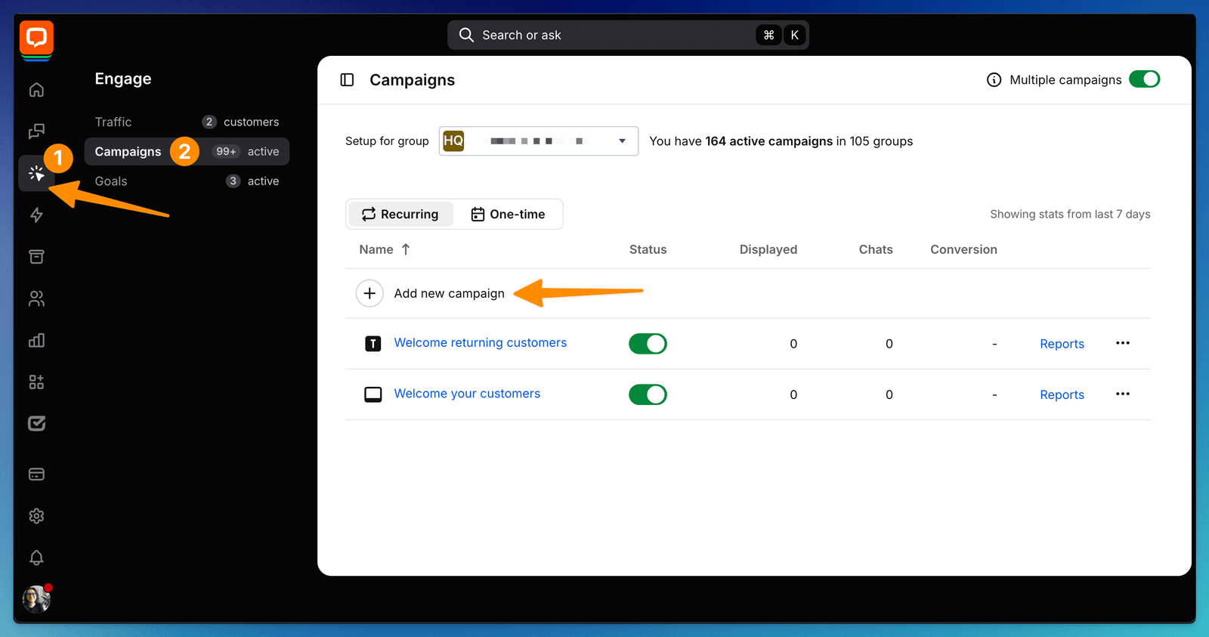The width and height of the screenshot is (1209, 637).
Task: Open the Team people icon
Action: [x=36, y=299]
